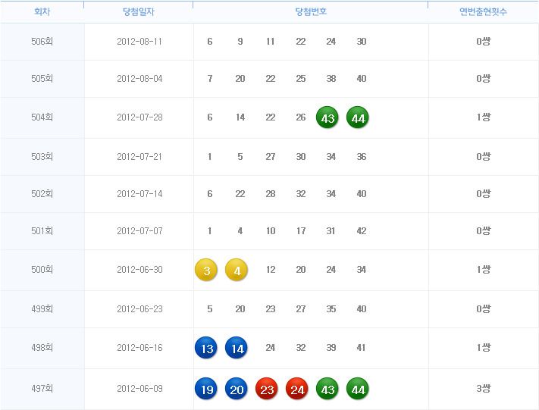Click 0쌍 count in row 506회

[x=484, y=42]
